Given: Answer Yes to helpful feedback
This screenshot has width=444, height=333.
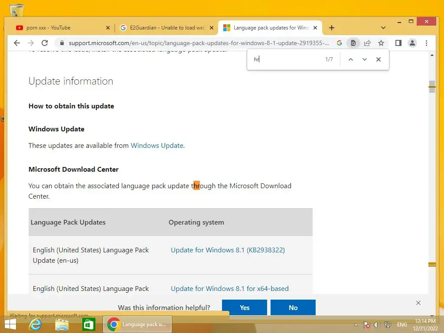Looking at the screenshot, I should [245, 307].
